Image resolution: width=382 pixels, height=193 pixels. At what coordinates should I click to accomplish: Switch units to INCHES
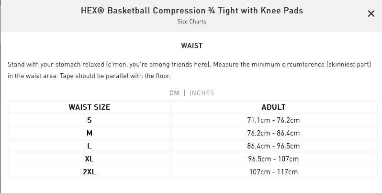202,93
